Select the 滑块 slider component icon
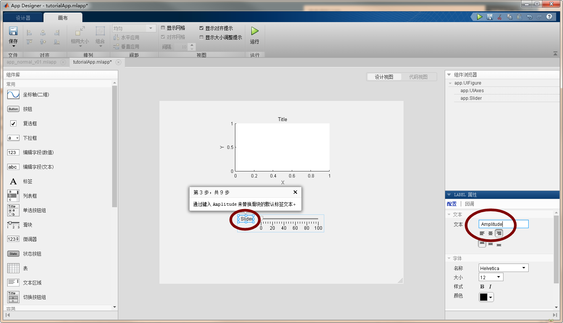The width and height of the screenshot is (563, 323). pyautogui.click(x=13, y=224)
